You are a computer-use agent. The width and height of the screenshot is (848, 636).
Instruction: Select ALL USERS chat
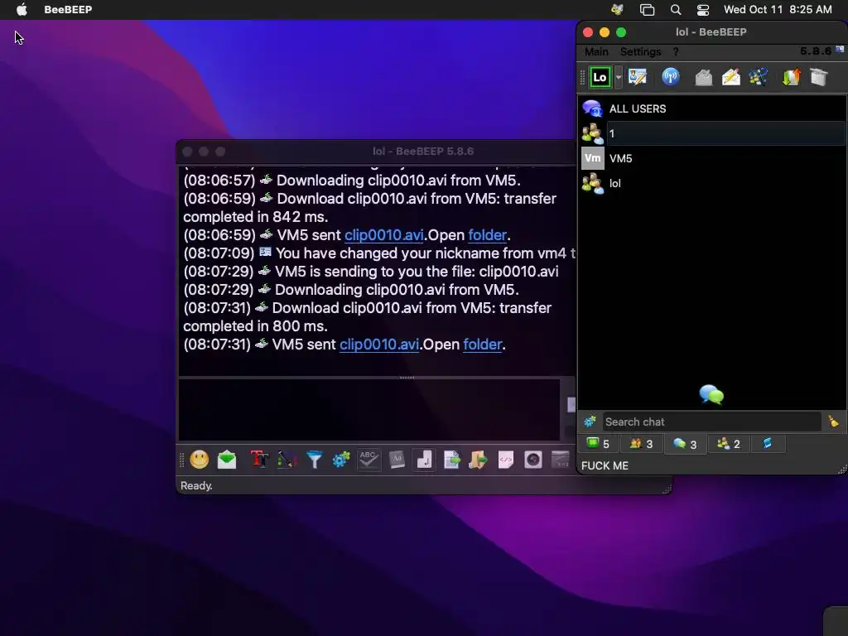point(713,108)
